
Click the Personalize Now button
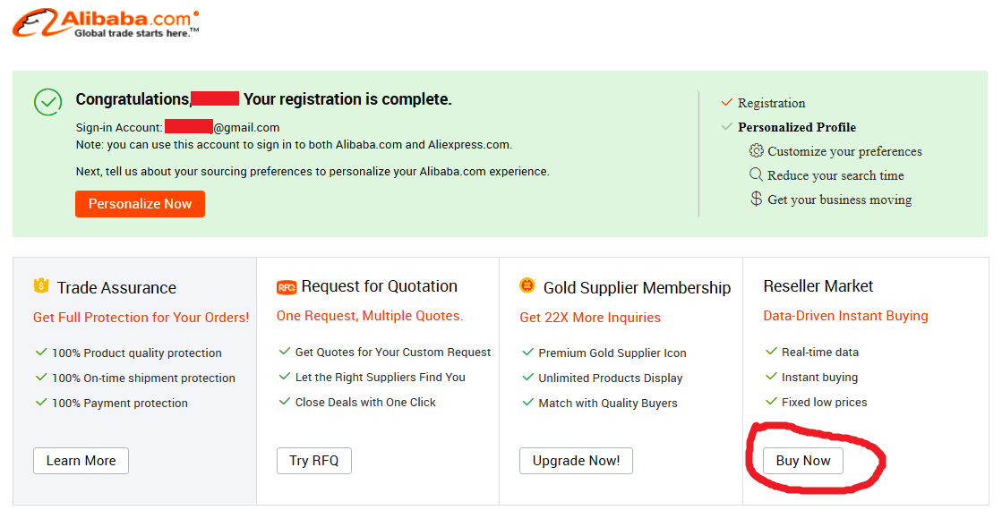click(x=140, y=204)
